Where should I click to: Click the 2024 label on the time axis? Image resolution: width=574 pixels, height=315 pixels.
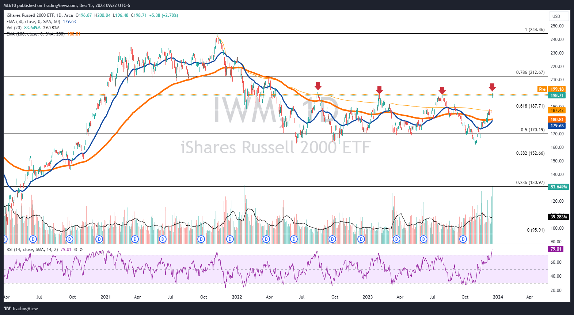point(498,297)
